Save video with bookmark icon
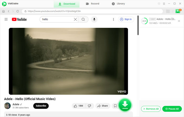 [115, 106]
